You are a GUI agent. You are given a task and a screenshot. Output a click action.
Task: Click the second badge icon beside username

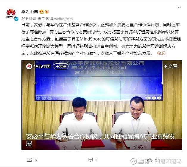pos(47,12)
